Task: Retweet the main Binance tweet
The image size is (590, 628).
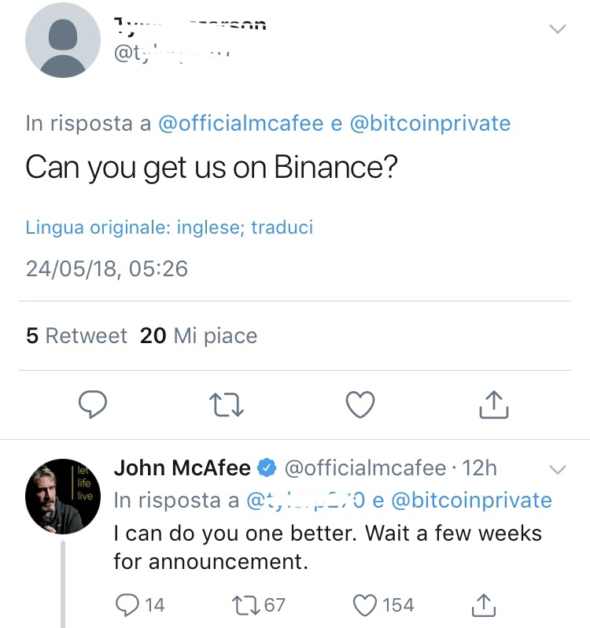Action: [227, 405]
